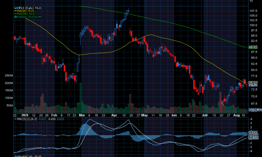Click the tallest green volume bar near March

tap(81, 98)
